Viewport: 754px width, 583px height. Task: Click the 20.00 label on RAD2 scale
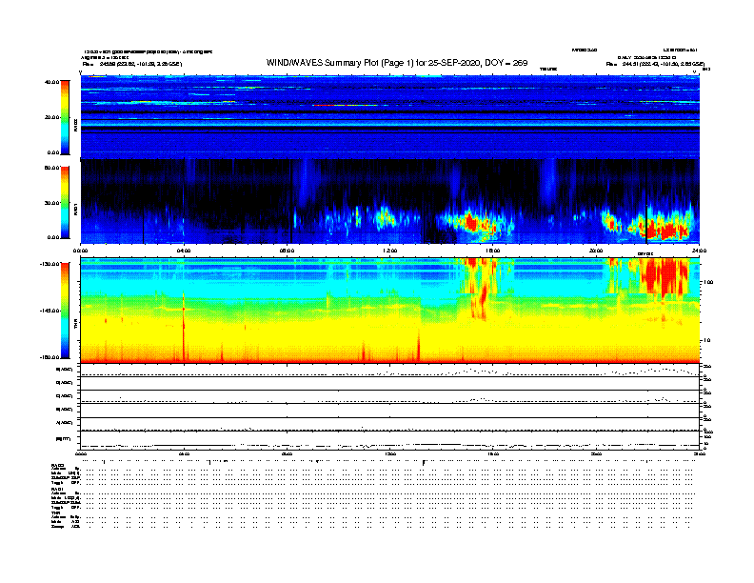(51, 117)
